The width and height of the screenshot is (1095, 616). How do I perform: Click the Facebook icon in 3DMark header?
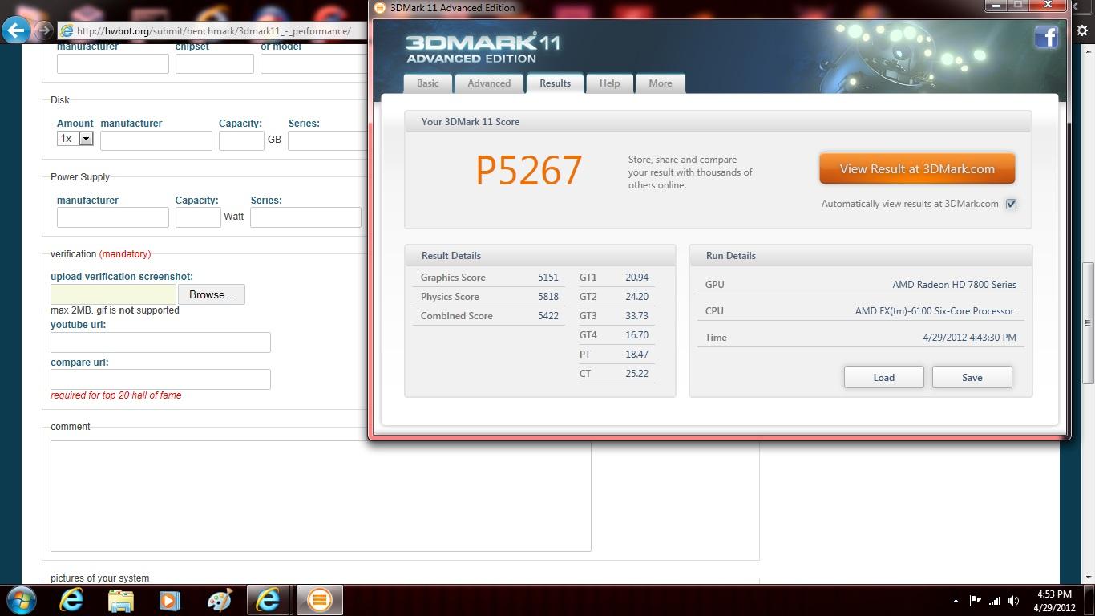pos(1046,37)
